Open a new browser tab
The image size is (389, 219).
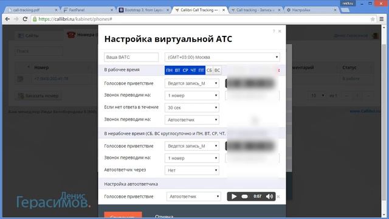coord(345,10)
